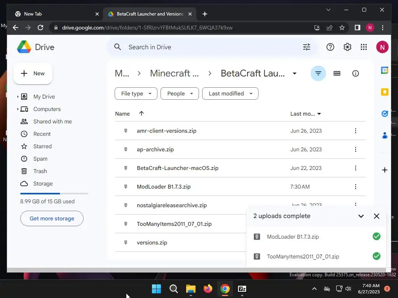The image size is (398, 298).
Task: Open Chrome side panel
Action: [x=358, y=28]
